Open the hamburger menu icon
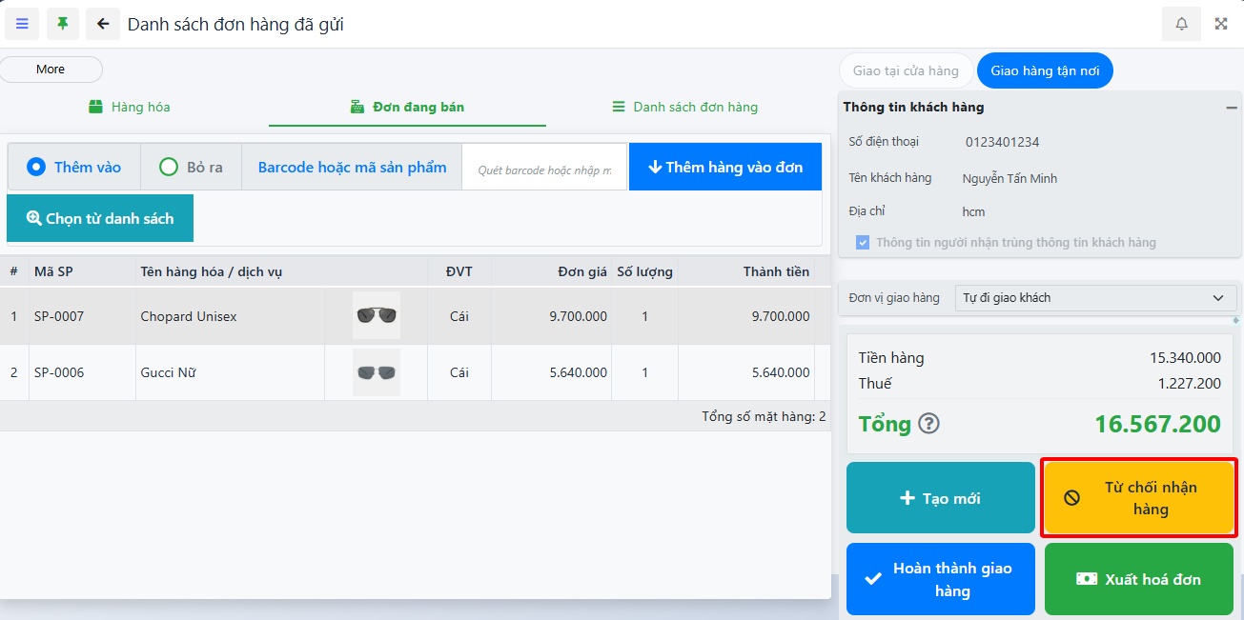The image size is (1244, 620). click(22, 24)
